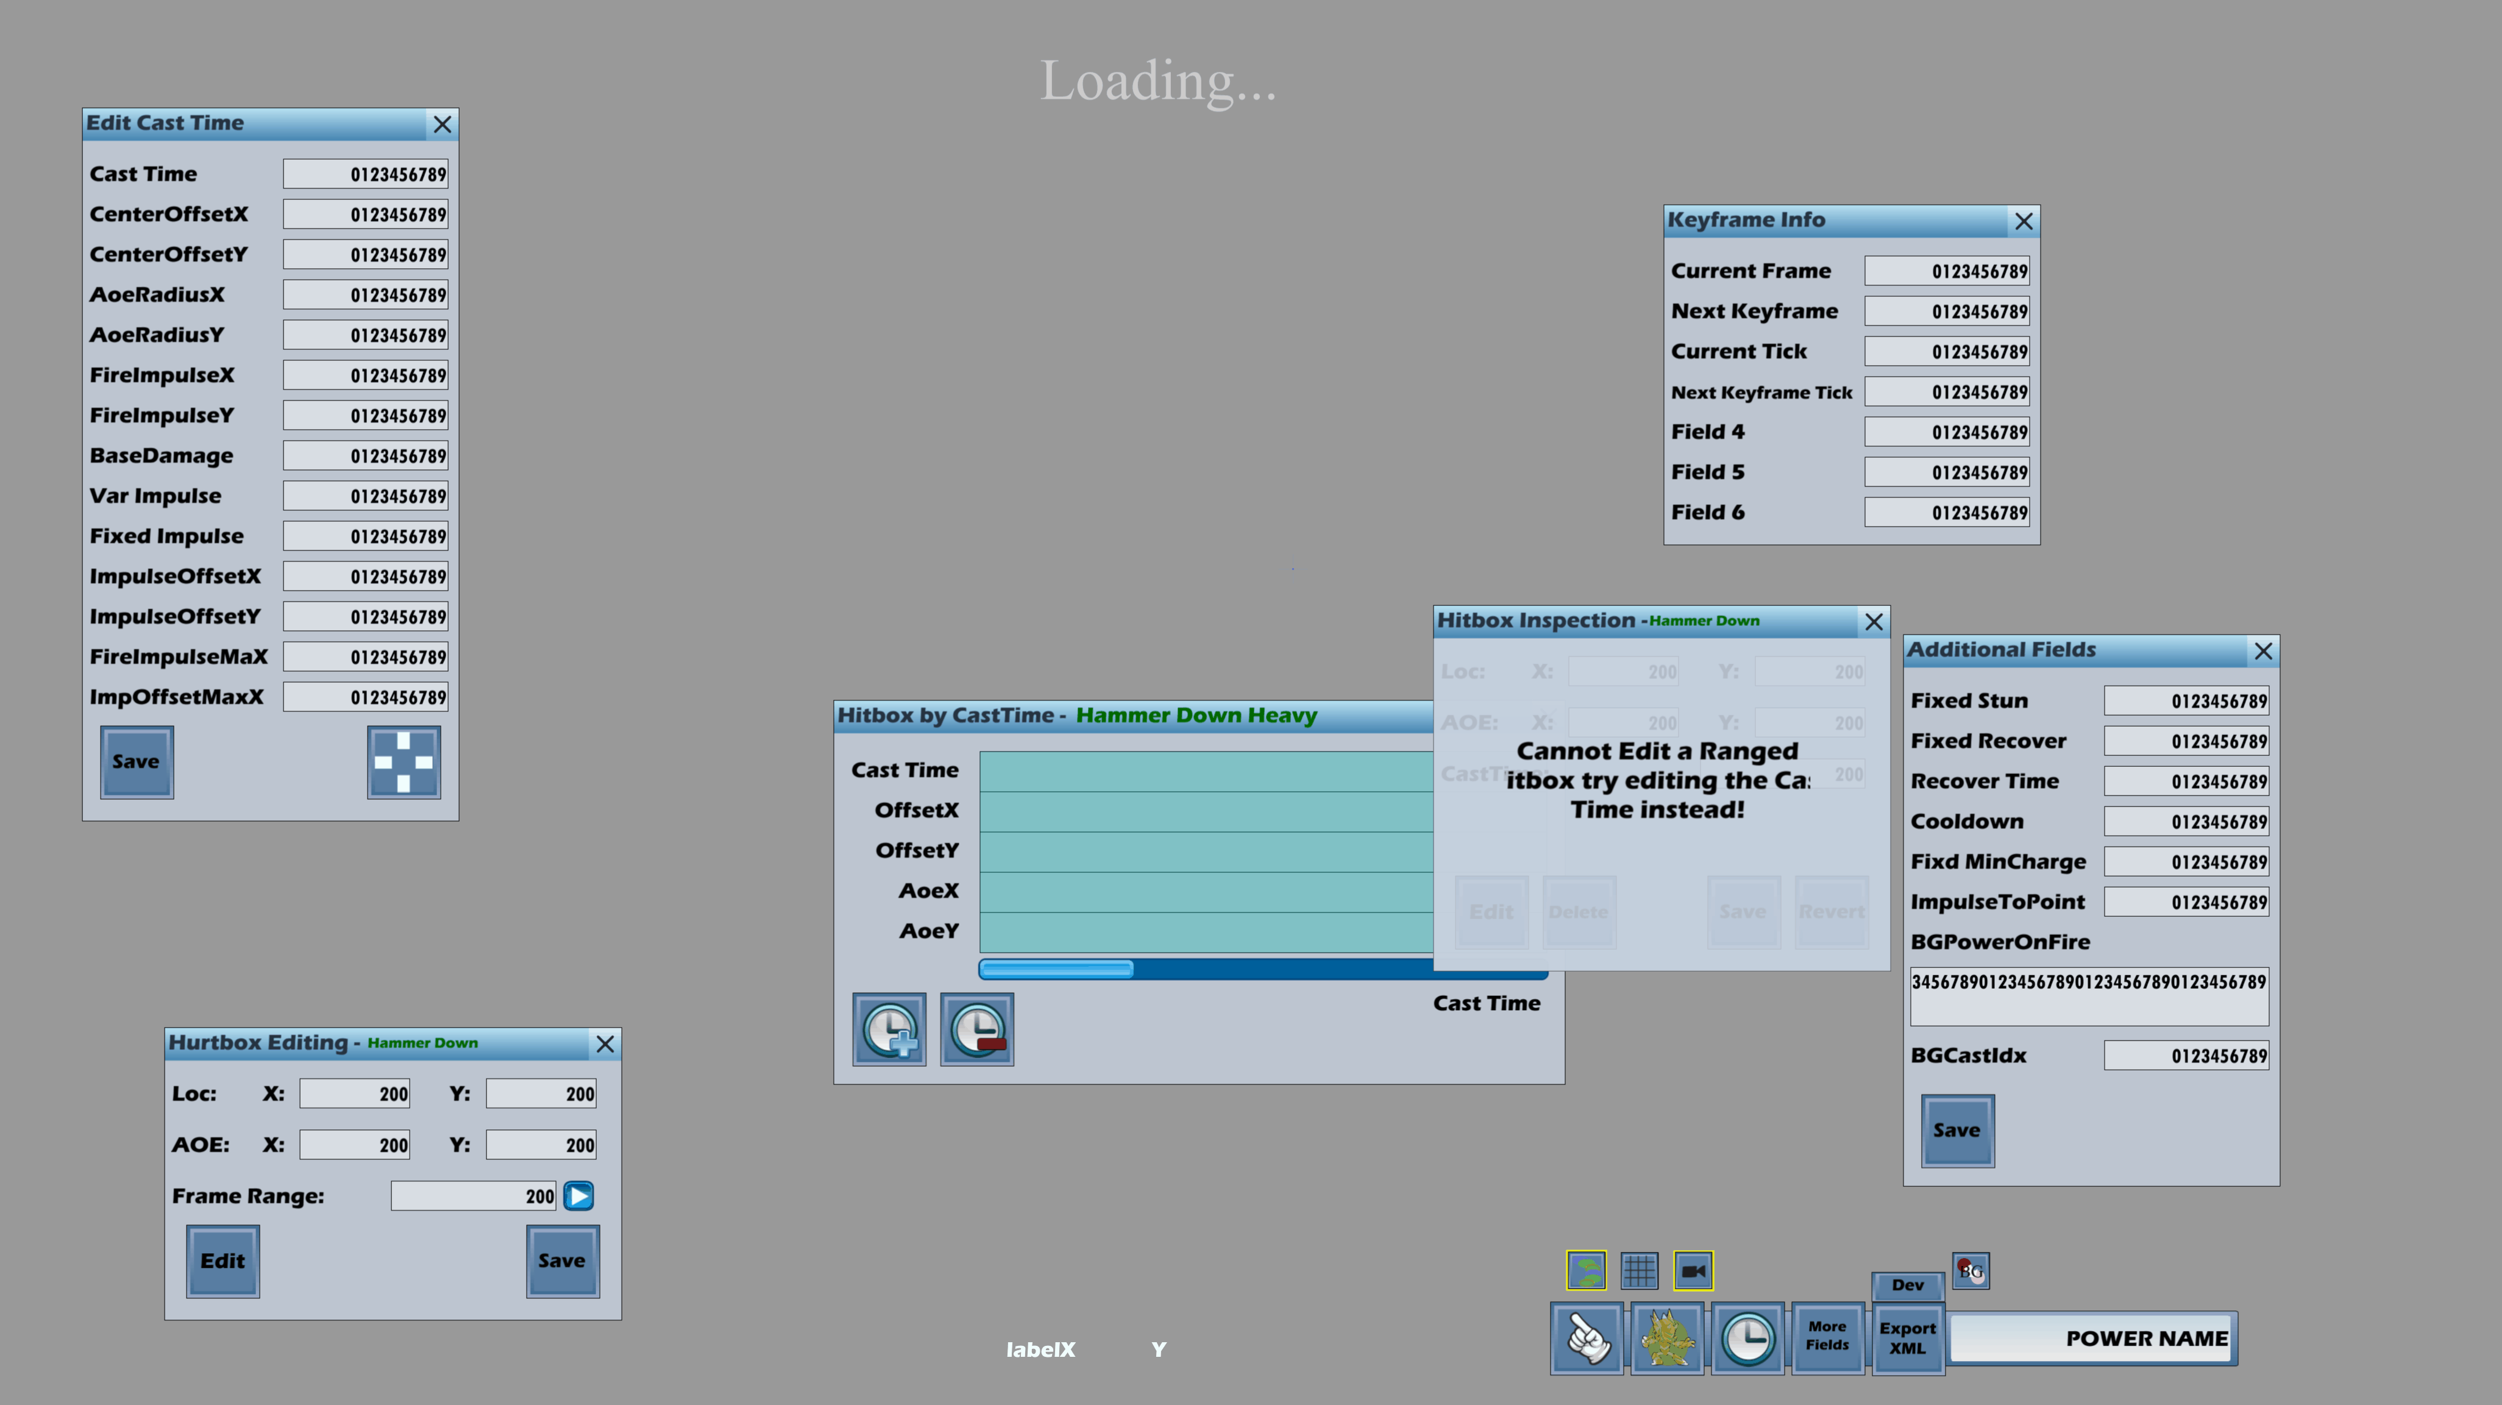The image size is (2502, 1405).
Task: Toggle the hitbox ovals overlay icon
Action: click(1586, 1270)
